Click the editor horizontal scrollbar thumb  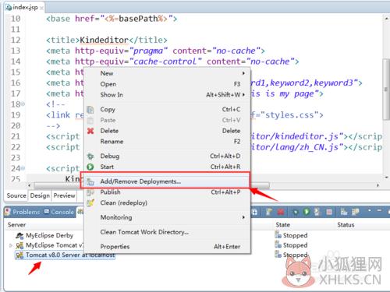click(152, 185)
